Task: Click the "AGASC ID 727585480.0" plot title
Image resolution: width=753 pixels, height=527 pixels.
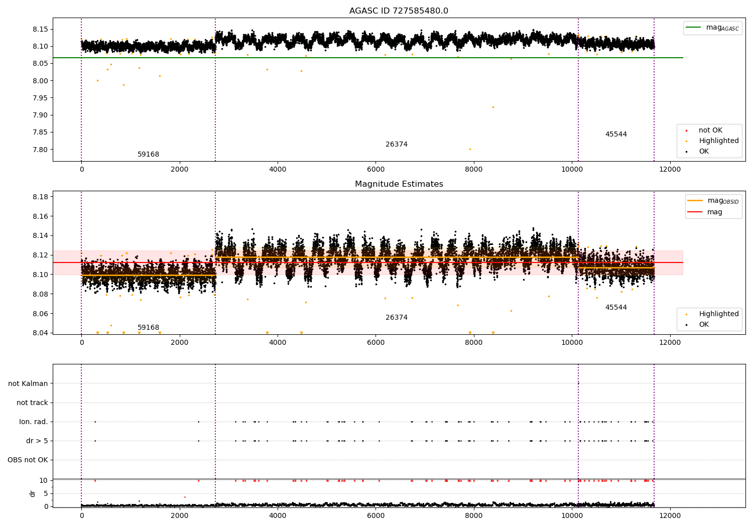Action: click(399, 11)
